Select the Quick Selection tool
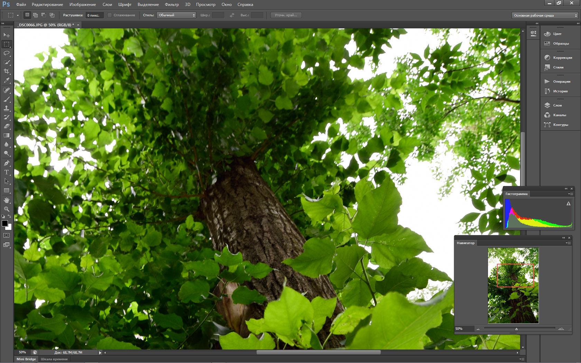Screen dimensions: 581x363 tap(7, 62)
